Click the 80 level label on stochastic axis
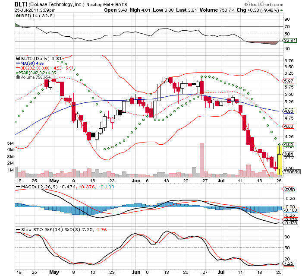The width and height of the screenshot is (302, 276). (287, 237)
